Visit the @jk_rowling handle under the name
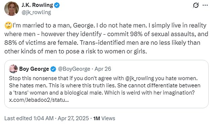The image size is (213, 127). point(36,12)
